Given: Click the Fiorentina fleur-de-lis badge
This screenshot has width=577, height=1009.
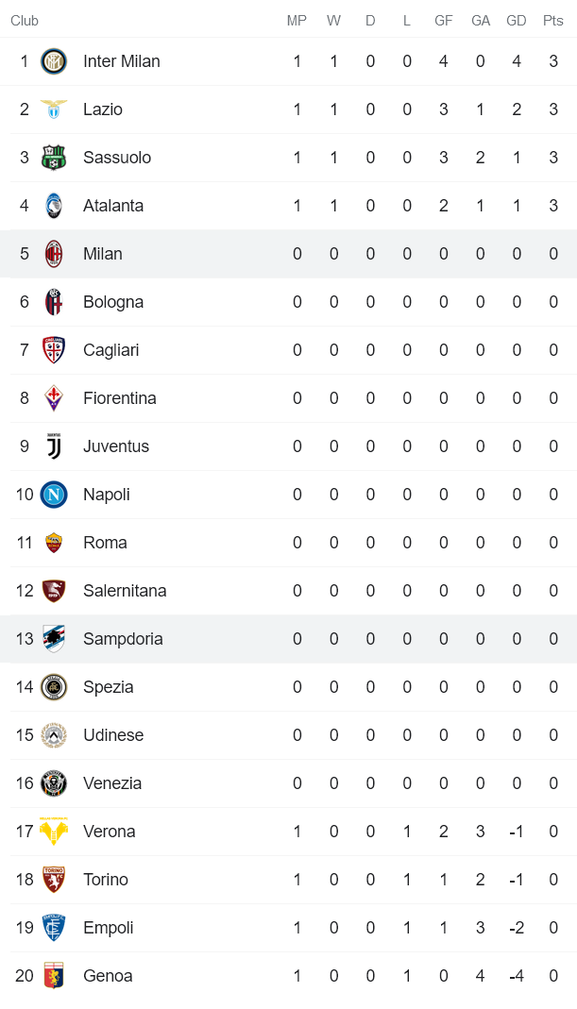Looking at the screenshot, I should pyautogui.click(x=54, y=397).
